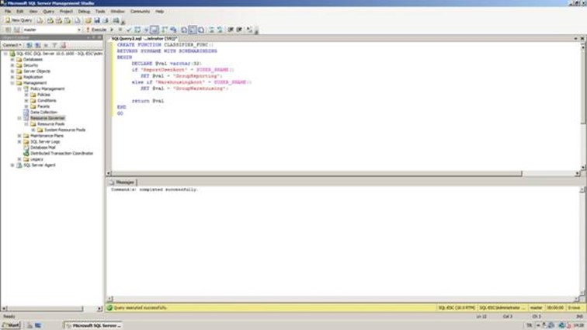587x330 pixels.
Task: Open the master database dropdown
Action: coord(51,30)
